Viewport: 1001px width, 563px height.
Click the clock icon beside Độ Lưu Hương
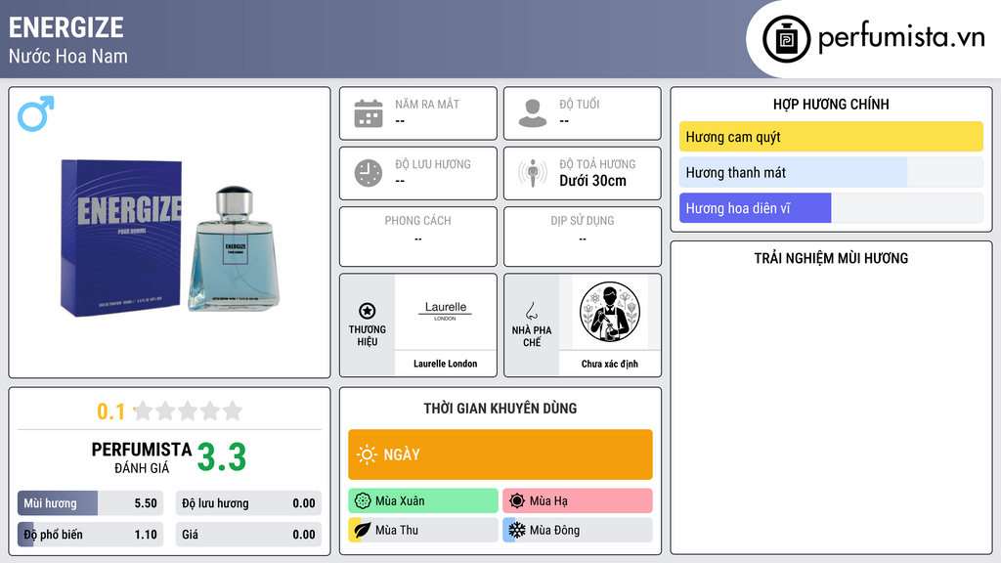click(369, 173)
